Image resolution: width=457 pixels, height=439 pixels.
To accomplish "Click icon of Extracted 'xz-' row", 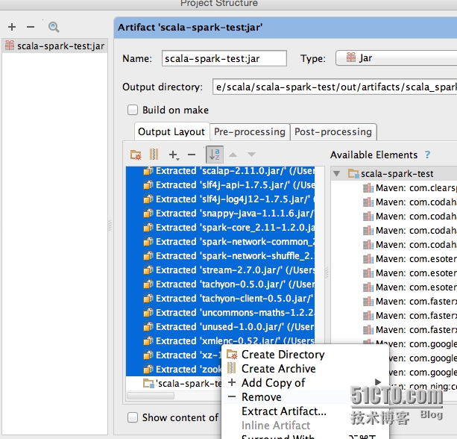I will [148, 355].
